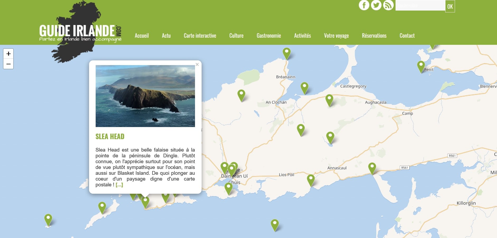497x238 pixels.
Task: Click the map marker near Fenit
Action: click(x=421, y=66)
